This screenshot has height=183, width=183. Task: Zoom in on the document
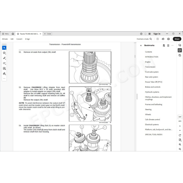click(180, 145)
